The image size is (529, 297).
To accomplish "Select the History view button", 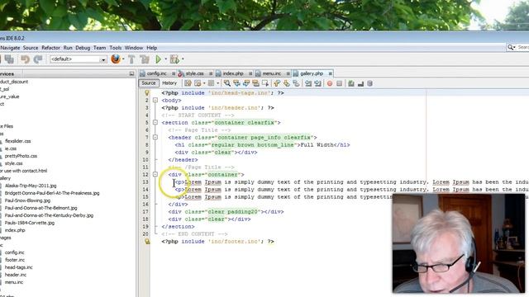I will click(x=169, y=83).
